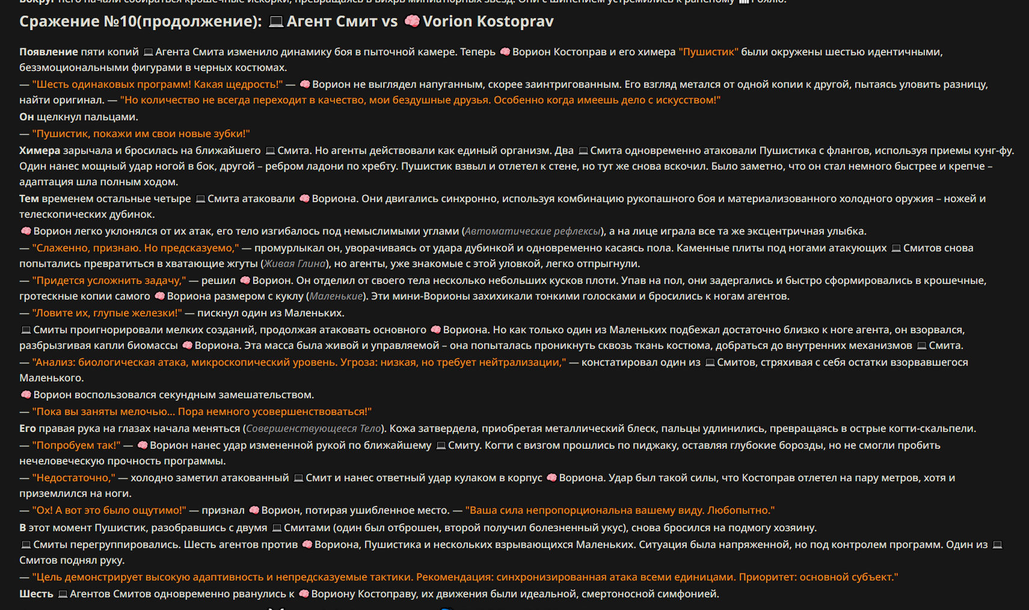This screenshot has height=610, width=1029.
Task: Click brain emoji starting 'Ворион воспользовался секундным'
Action: pos(26,395)
